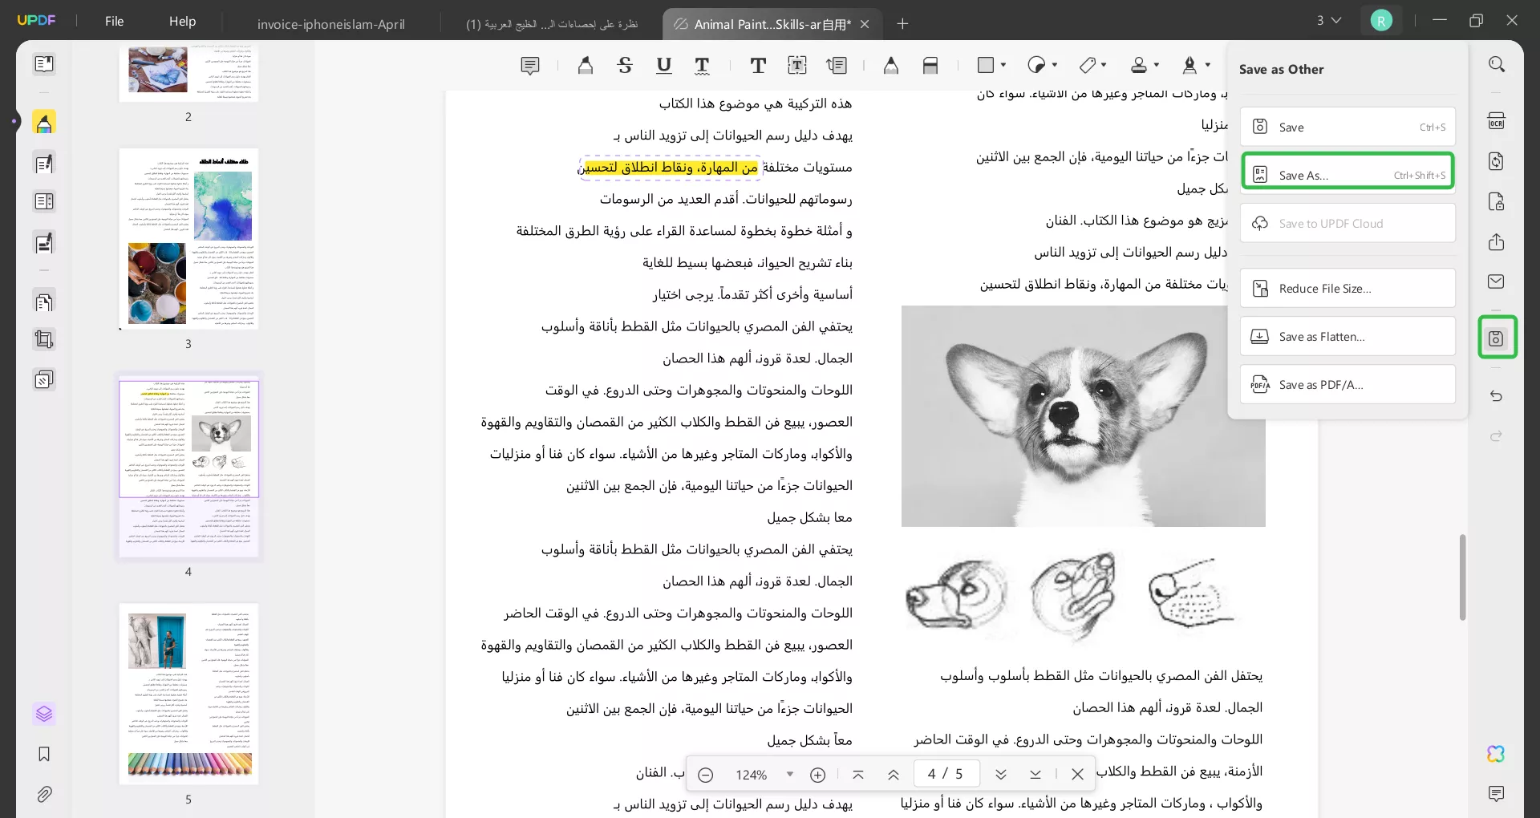Open the File menu

tap(114, 21)
